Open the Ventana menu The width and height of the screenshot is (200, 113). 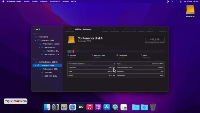coord(65,1)
